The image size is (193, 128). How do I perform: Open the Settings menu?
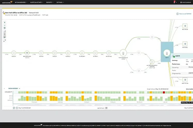[60, 2]
